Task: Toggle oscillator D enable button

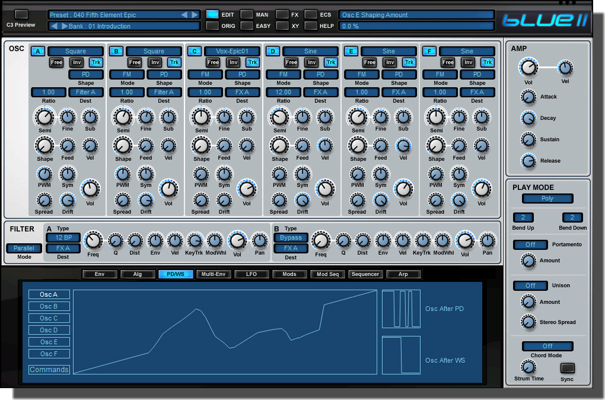Action: tap(273, 51)
